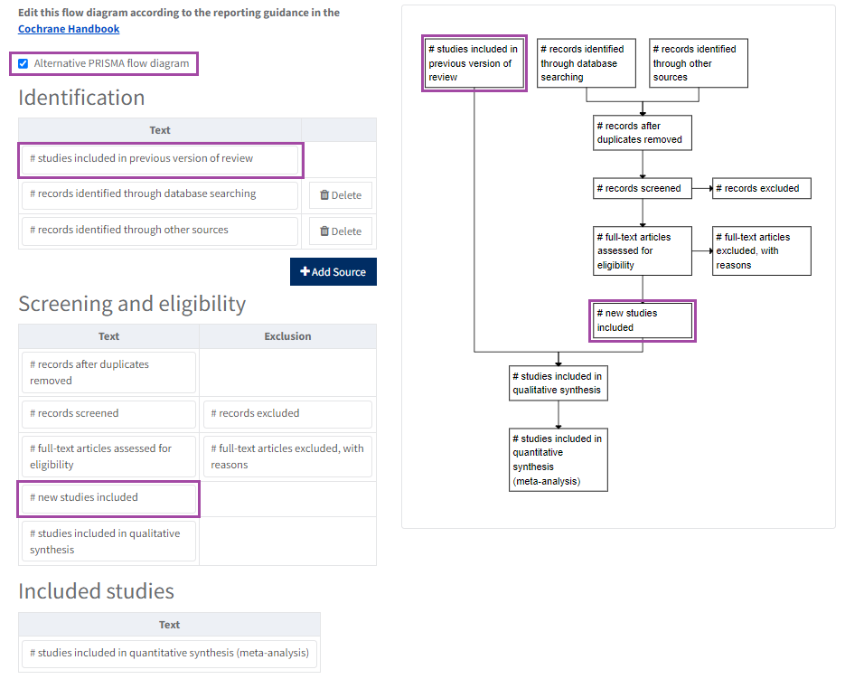Click the records identified through other sources field

pos(159,231)
